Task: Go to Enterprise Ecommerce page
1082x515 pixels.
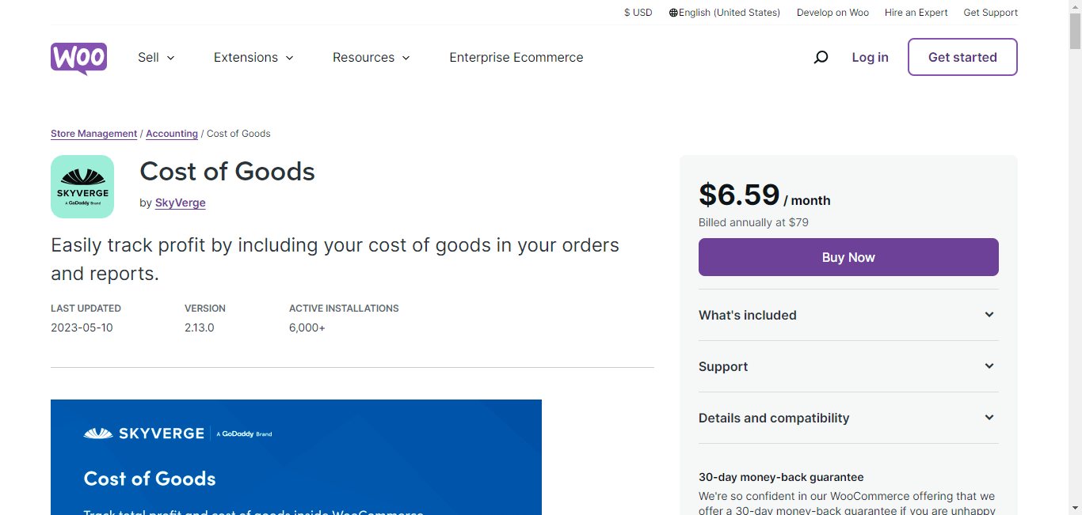Action: pos(516,57)
